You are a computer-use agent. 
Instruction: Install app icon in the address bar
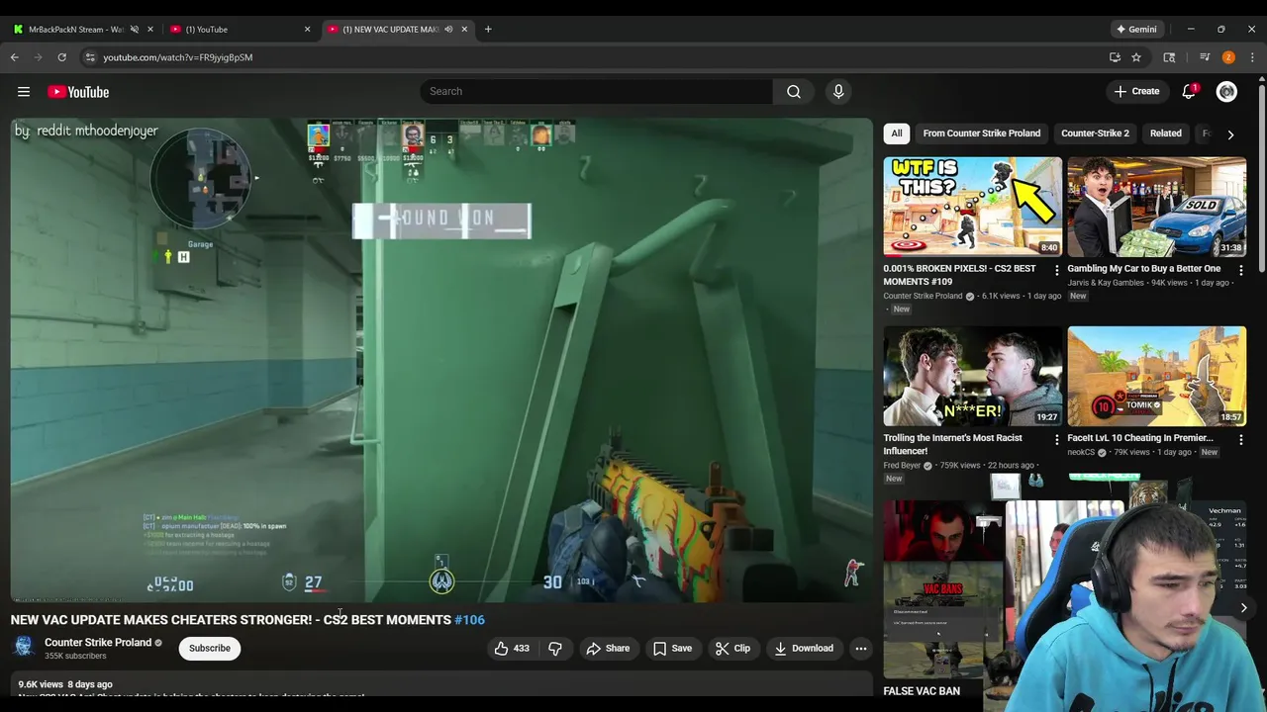(x=1115, y=57)
